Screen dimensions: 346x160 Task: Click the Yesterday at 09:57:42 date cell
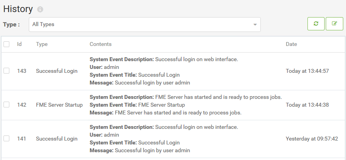312,139
